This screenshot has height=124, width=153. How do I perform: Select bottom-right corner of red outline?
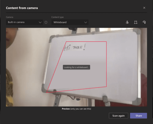[107, 87]
